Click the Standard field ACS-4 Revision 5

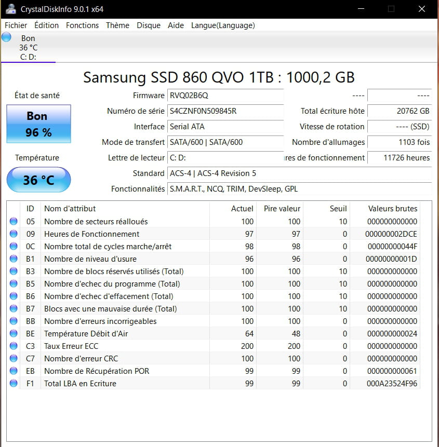point(300,173)
